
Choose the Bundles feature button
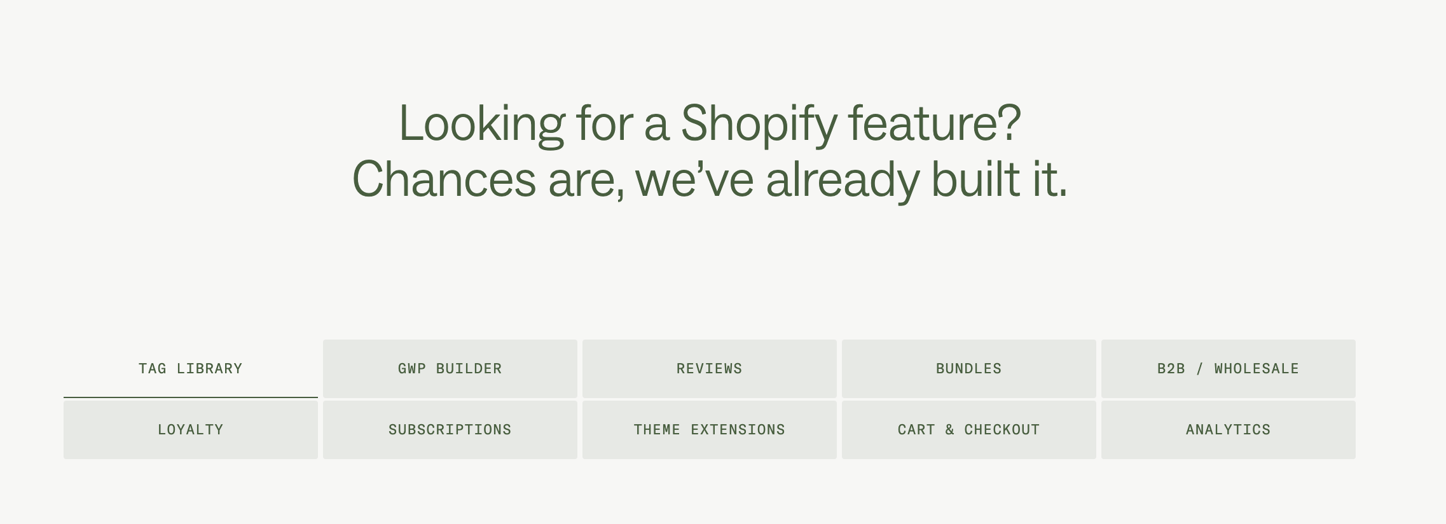(968, 369)
